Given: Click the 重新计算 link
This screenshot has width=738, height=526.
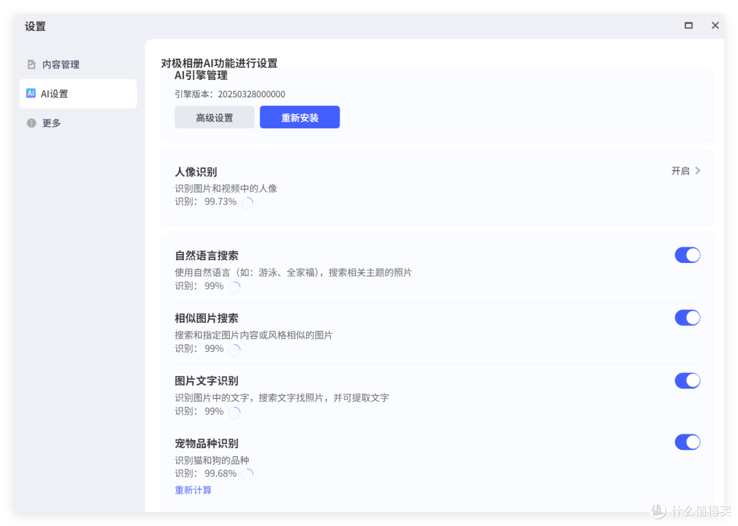Looking at the screenshot, I should (x=193, y=490).
